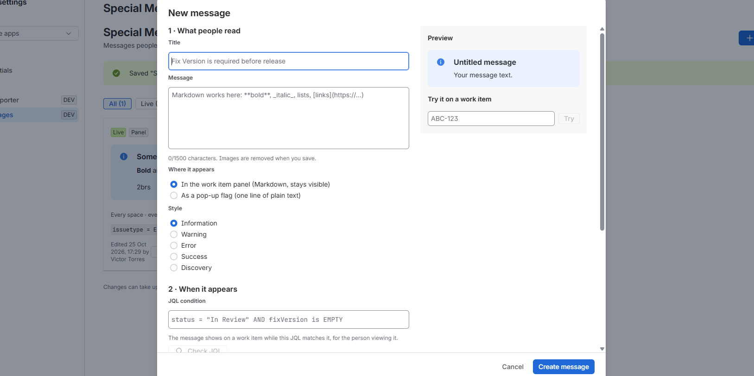Focus the Title input field
754x376 pixels.
tap(289, 61)
